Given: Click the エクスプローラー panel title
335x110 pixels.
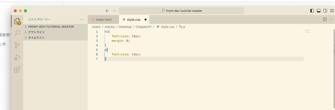Looking at the screenshot, I should (x=39, y=19).
